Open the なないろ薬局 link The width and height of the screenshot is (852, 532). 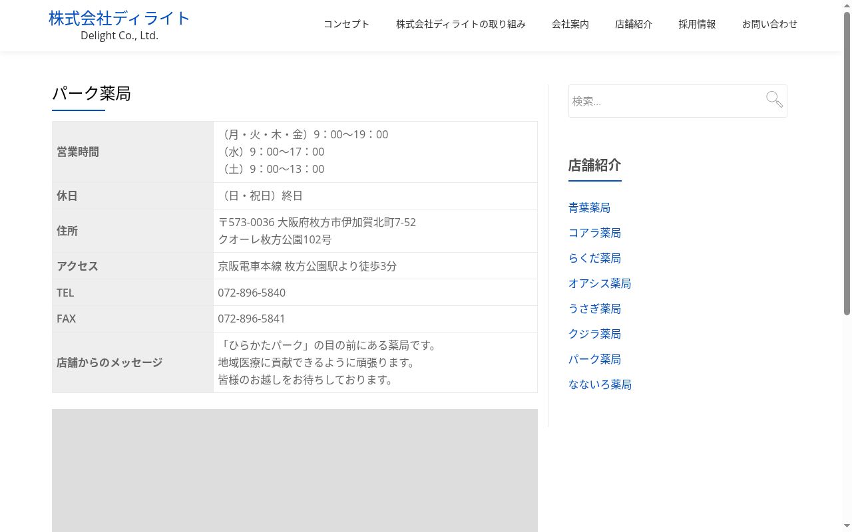600,384
